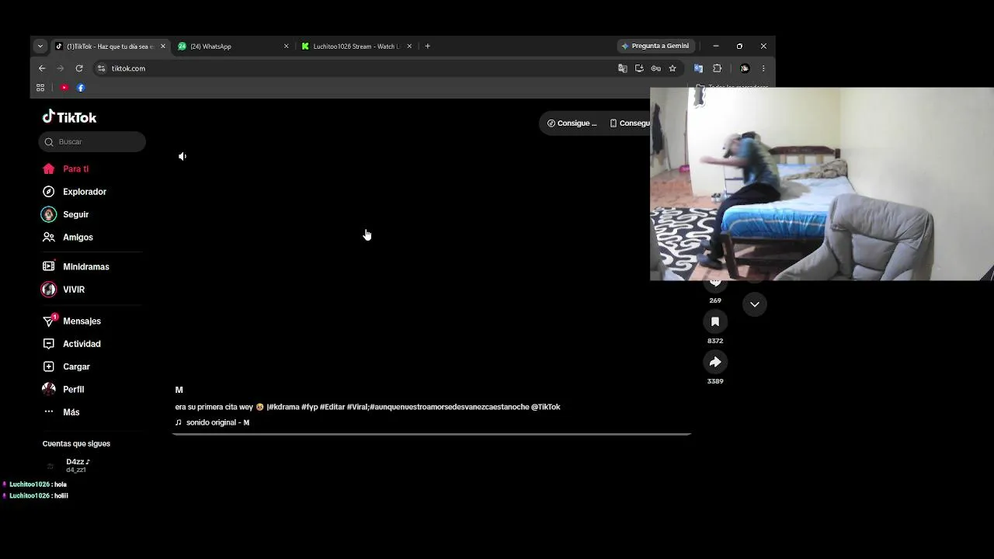
Task: Click the #kdrama hashtag
Action: (284, 407)
